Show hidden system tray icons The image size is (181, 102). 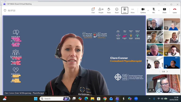150,99
